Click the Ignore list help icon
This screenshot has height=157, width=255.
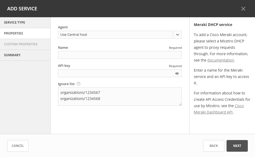coord(79,84)
